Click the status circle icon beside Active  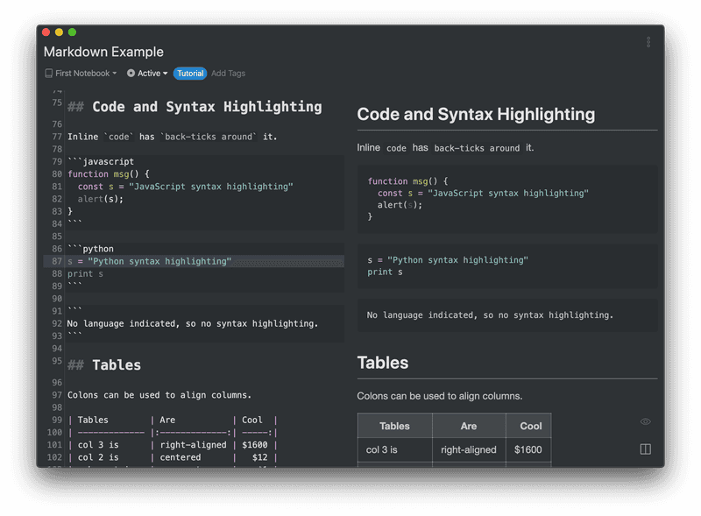(131, 74)
